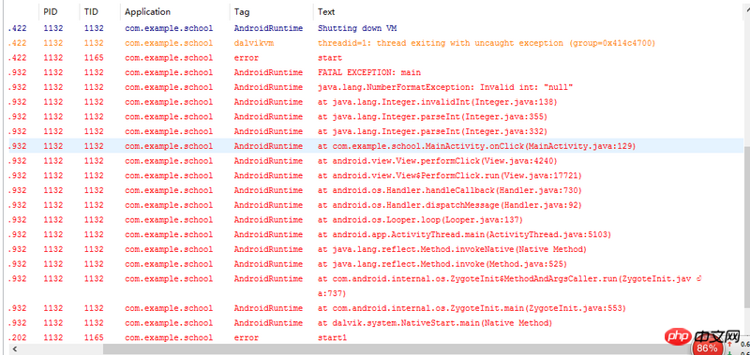Click the Application column header
Viewport: 750px width, 355px height.
tap(147, 12)
